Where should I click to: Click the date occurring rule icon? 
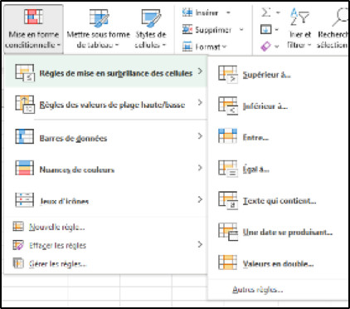tap(228, 232)
